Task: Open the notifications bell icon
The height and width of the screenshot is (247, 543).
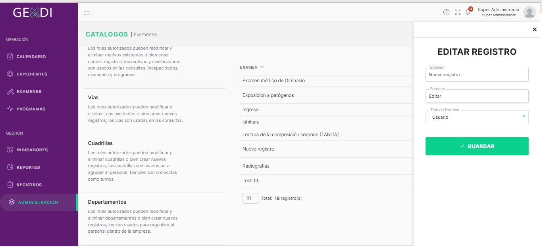Action: (468, 12)
